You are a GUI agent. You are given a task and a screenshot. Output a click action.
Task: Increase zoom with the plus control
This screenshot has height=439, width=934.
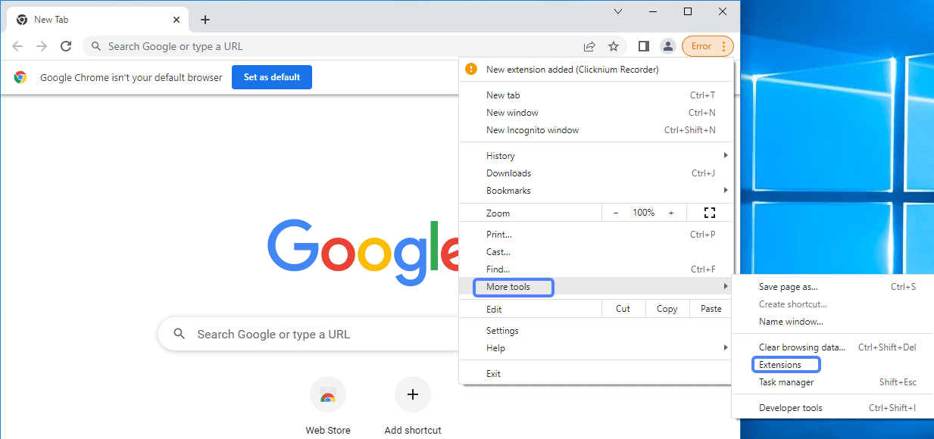671,213
